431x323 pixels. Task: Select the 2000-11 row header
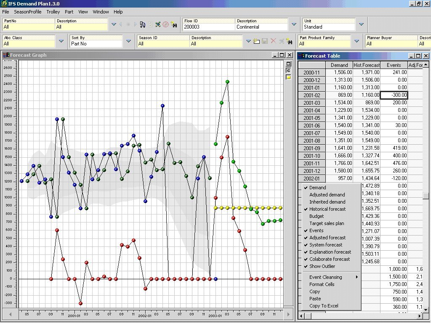coord(312,72)
